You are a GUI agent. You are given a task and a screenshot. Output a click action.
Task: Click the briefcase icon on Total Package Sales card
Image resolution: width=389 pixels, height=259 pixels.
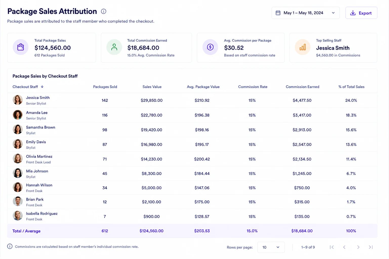[x=21, y=47]
